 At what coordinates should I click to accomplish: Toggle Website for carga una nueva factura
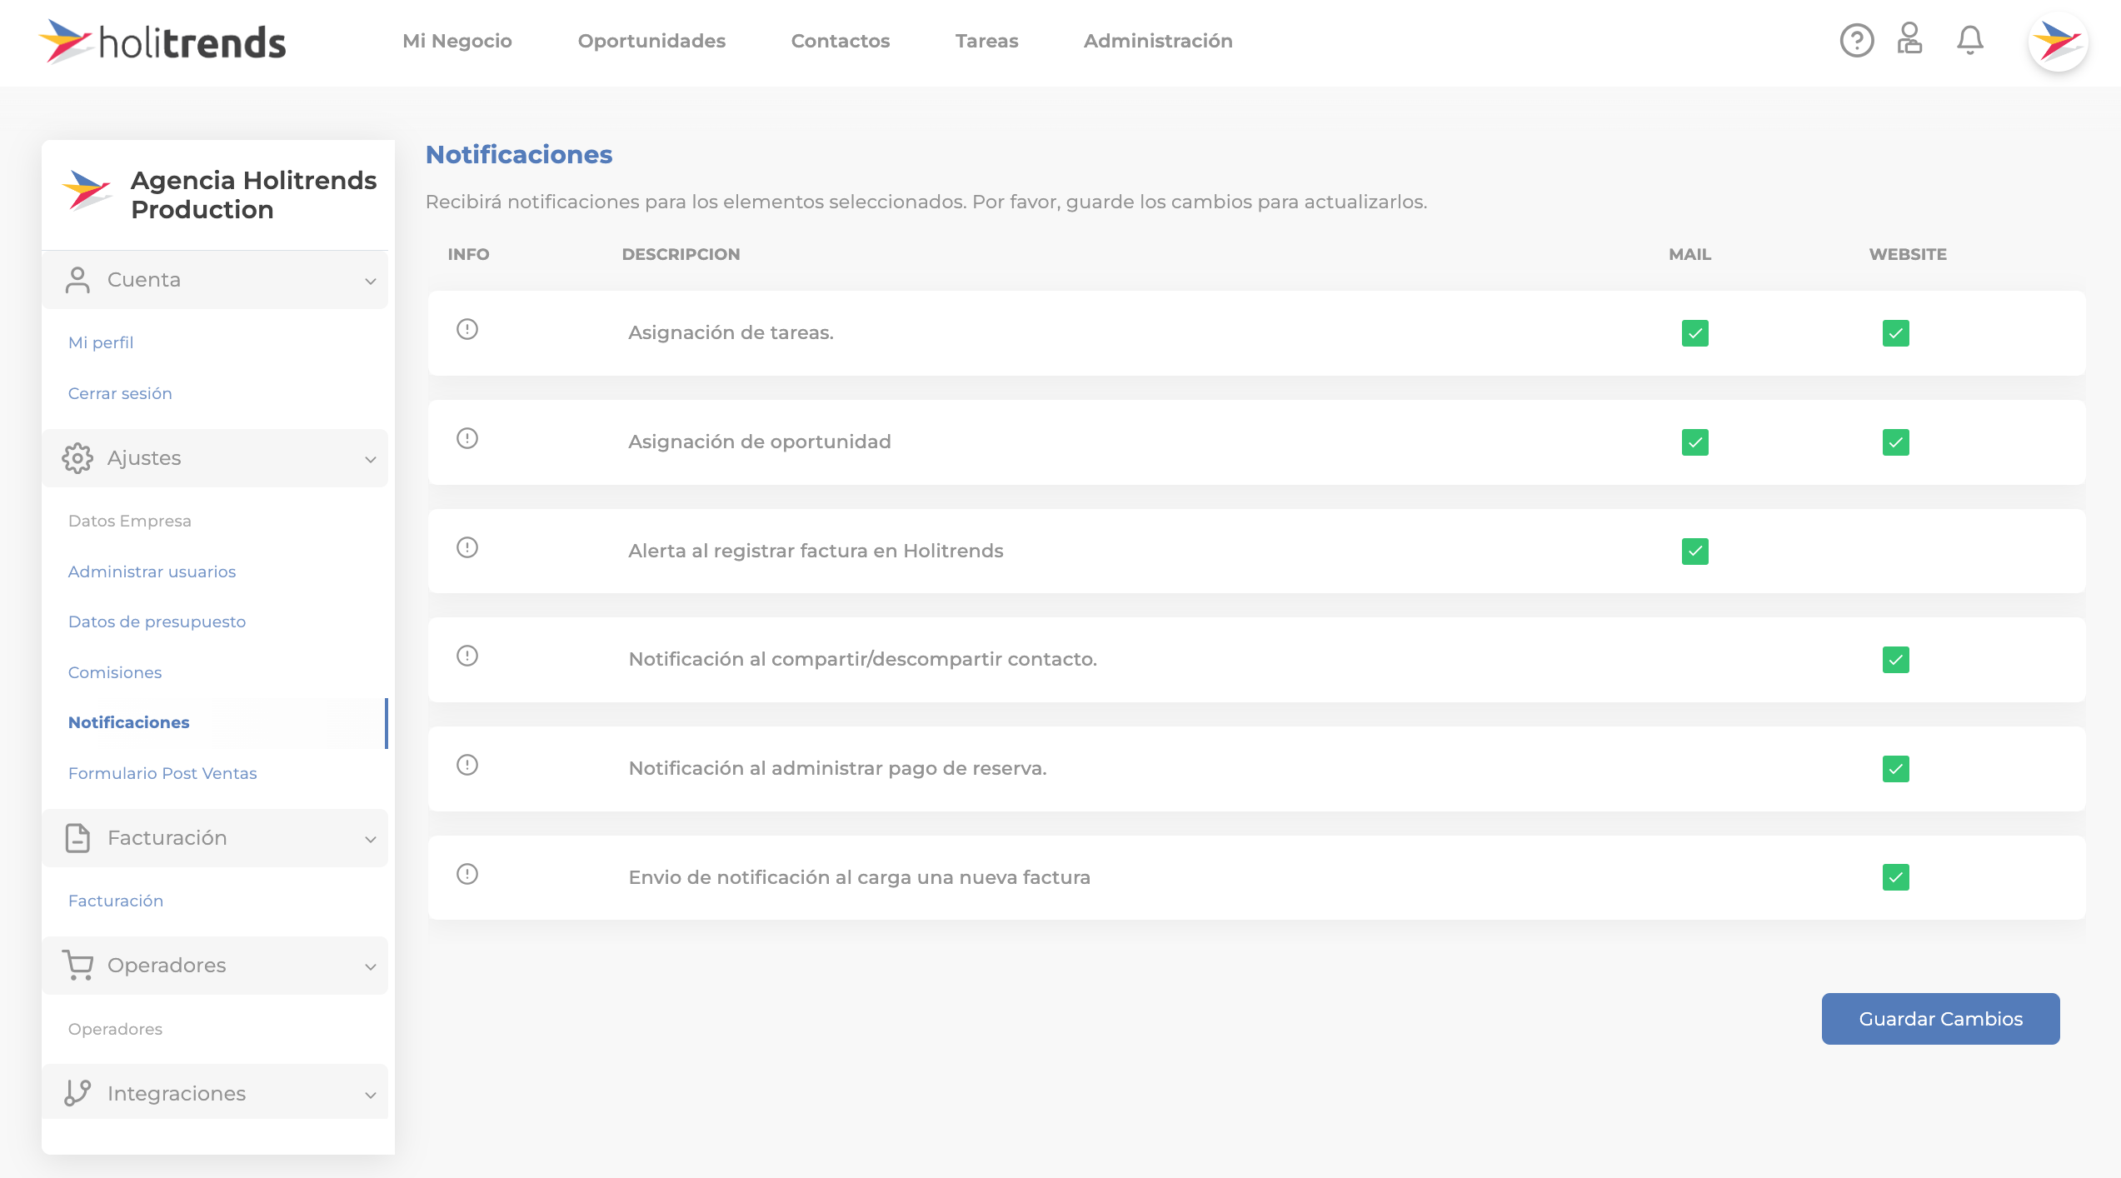pos(1896,877)
